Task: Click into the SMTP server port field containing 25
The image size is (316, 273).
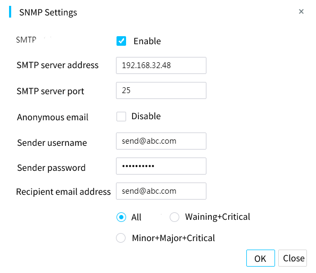Action: [x=161, y=90]
